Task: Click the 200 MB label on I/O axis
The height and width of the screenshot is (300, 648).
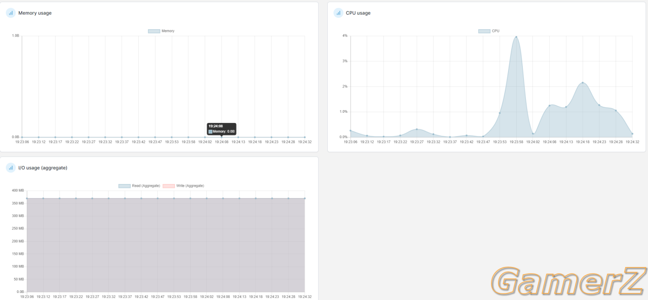Action: tap(18, 241)
